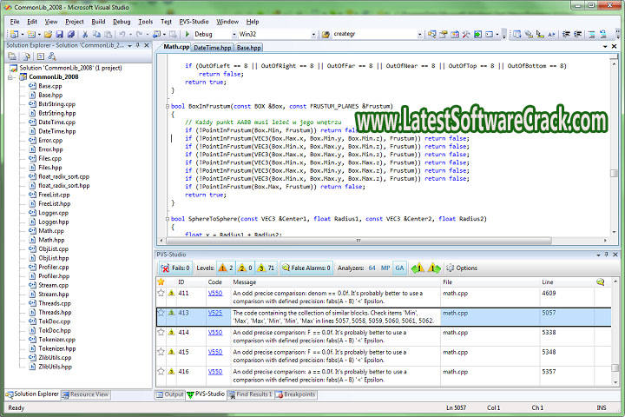Toggle Level 1 warnings filter
Image resolution: width=625 pixels, height=417 pixels.
pos(226,268)
